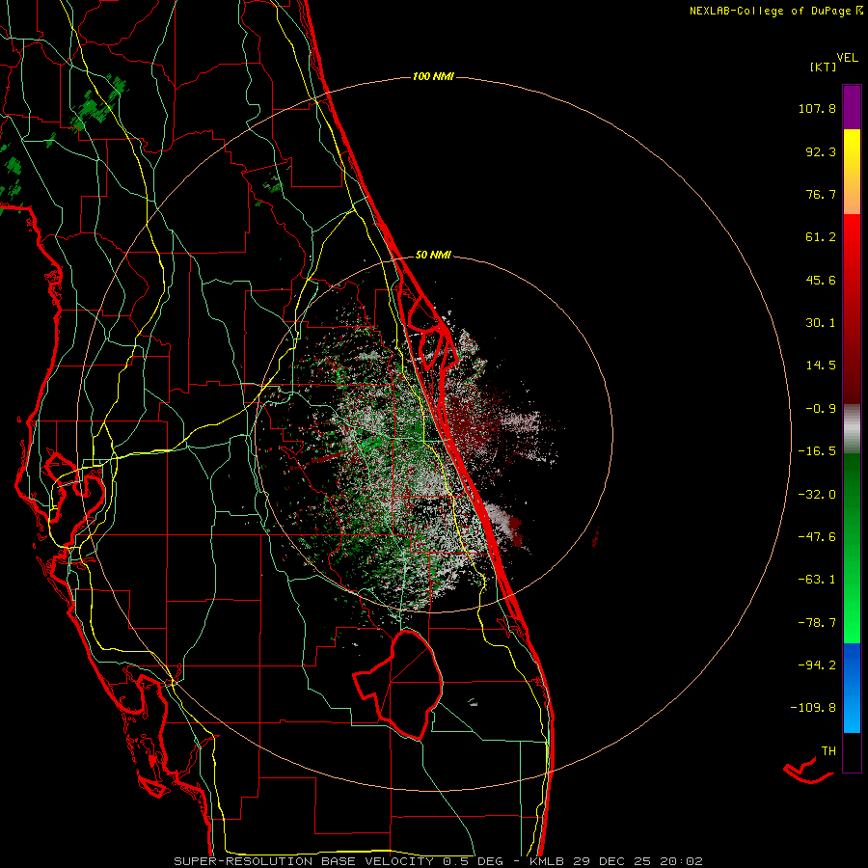Viewport: 868px width, 868px height.
Task: Pick the purple band of velocity scale
Action: point(852,107)
